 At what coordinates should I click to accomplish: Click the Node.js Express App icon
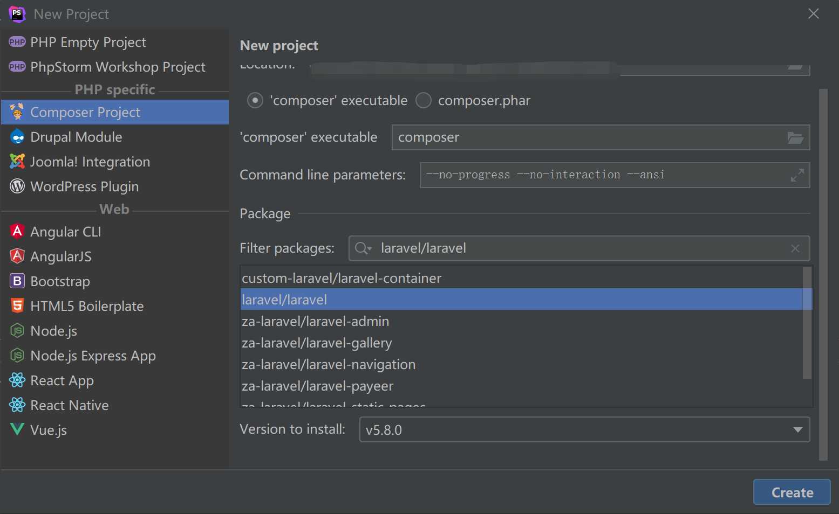pyautogui.click(x=17, y=355)
